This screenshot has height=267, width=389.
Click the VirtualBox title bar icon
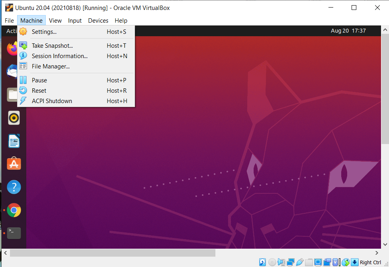tap(9, 8)
